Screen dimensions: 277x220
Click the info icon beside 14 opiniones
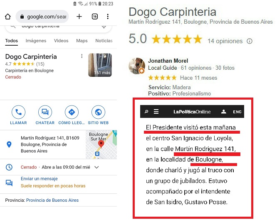250,41
